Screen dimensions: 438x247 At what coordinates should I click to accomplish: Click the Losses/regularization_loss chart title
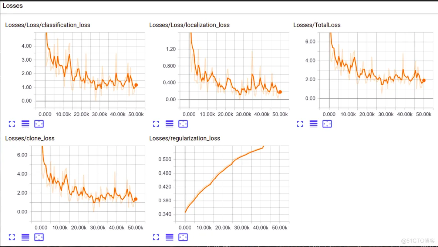(185, 138)
